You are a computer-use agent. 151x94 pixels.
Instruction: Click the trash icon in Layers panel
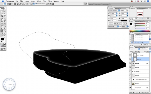(148, 93)
